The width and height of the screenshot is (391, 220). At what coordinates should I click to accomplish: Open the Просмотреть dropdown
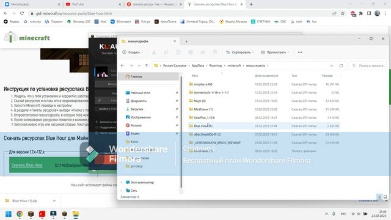tap(275, 52)
